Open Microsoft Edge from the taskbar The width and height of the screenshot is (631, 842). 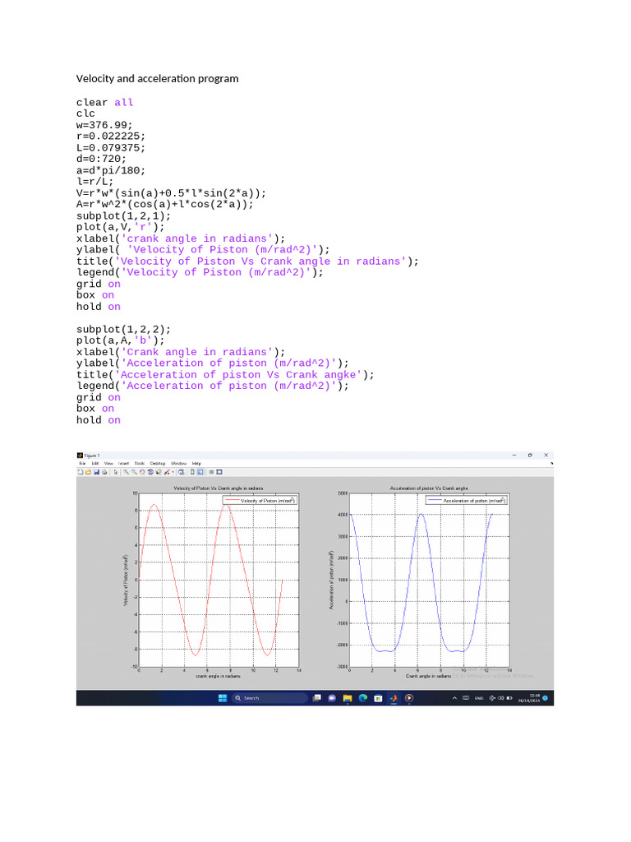[362, 698]
